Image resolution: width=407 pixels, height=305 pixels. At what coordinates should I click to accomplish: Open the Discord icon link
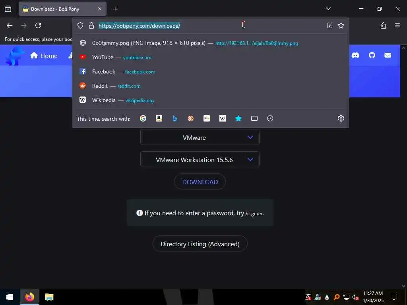355,55
